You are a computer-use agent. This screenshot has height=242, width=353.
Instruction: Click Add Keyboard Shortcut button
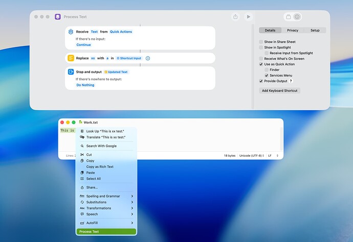[280, 90]
